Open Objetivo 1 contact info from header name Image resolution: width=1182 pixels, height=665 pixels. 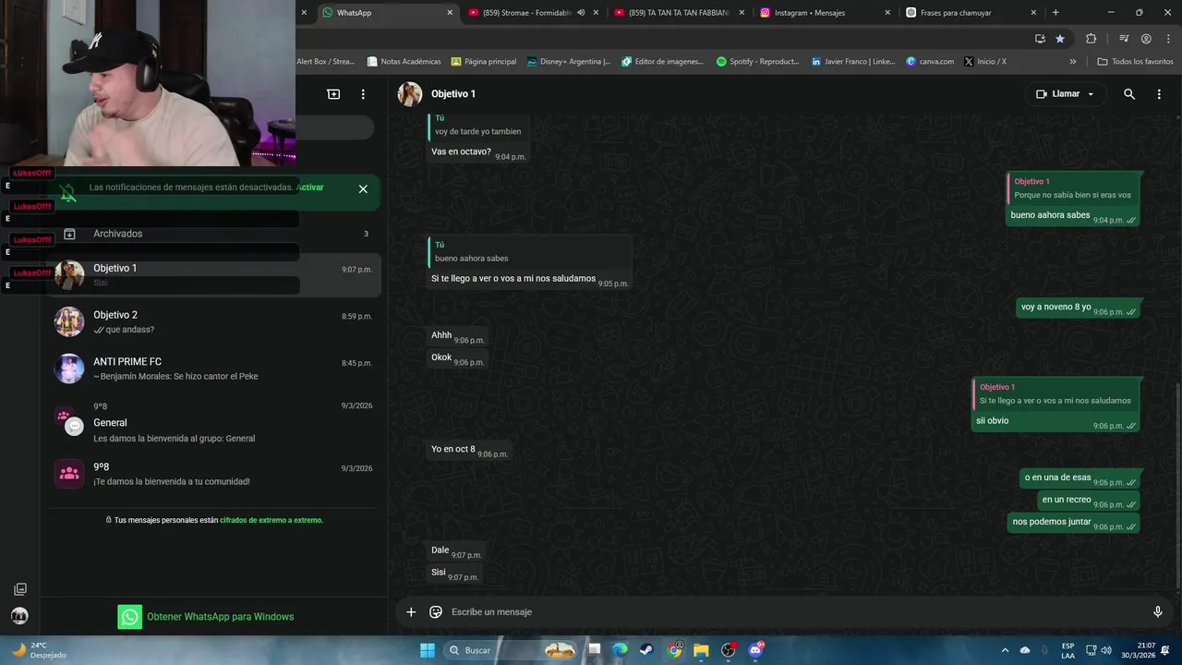[x=453, y=94]
